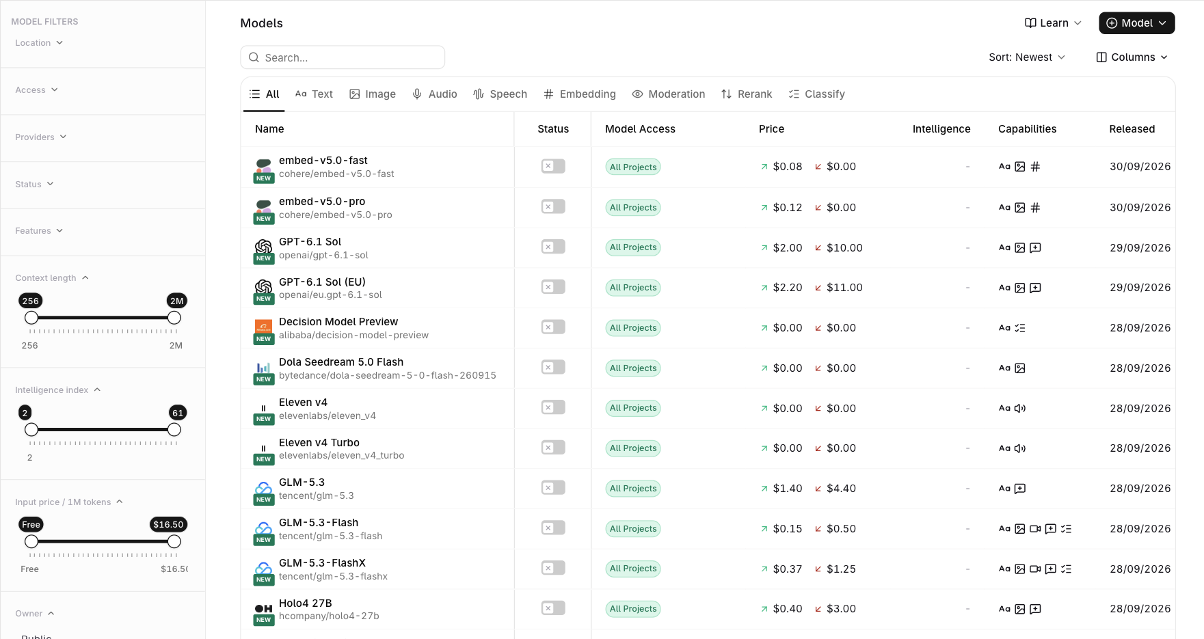Expand the Providers filter
Screen dimensions: 1204x639
[41, 137]
